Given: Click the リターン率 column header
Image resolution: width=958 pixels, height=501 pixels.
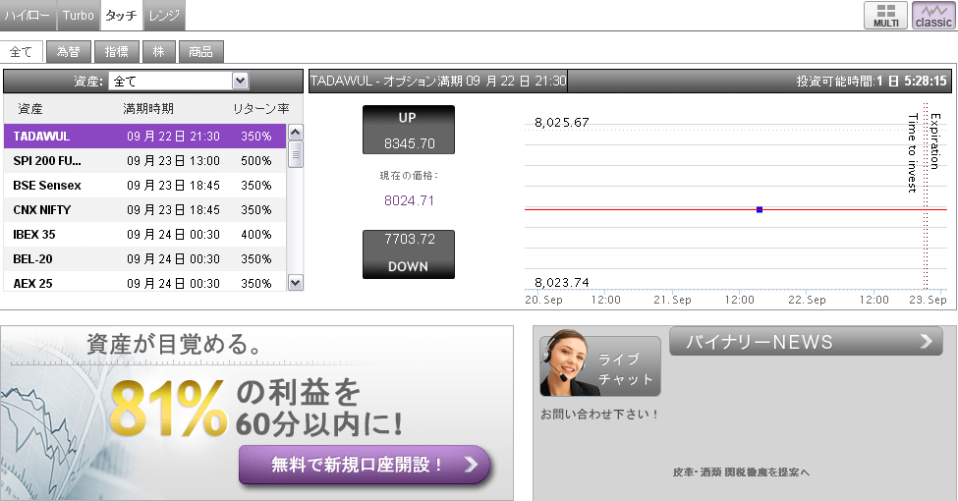Looking at the screenshot, I should 261,109.
